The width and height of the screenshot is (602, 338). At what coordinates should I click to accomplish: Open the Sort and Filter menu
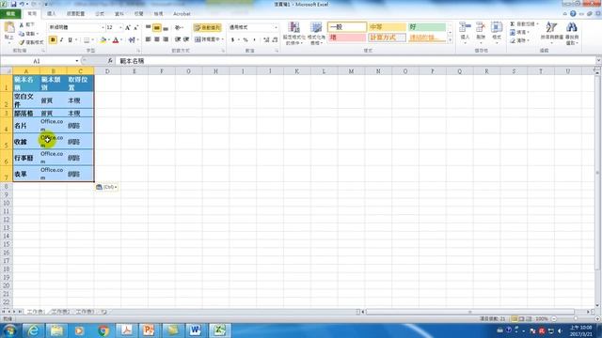point(552,32)
